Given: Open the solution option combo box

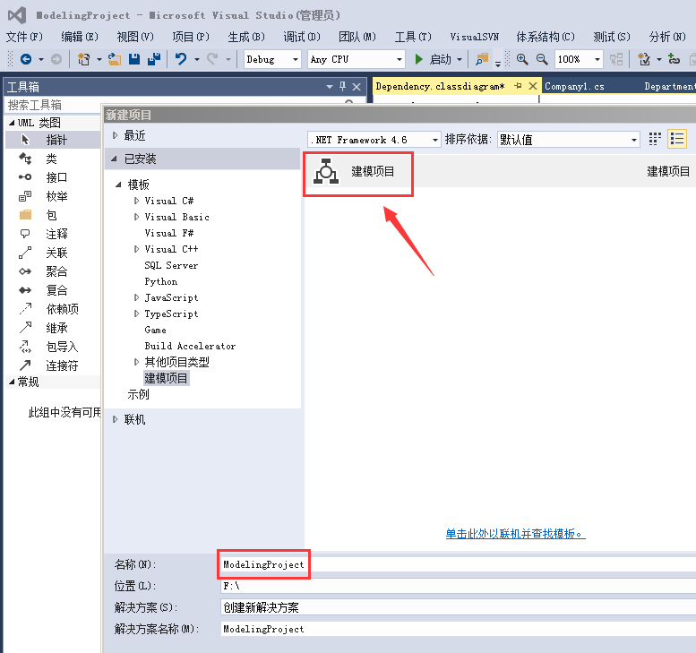Looking at the screenshot, I should pos(458,607).
